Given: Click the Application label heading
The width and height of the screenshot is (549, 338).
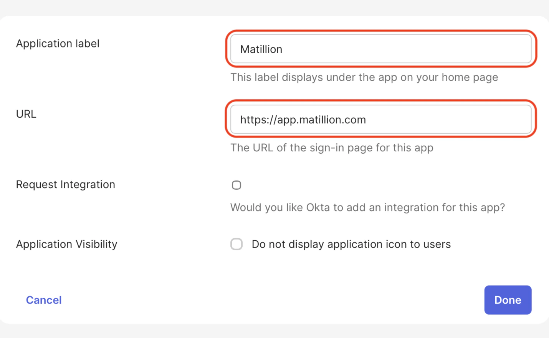Looking at the screenshot, I should point(58,43).
